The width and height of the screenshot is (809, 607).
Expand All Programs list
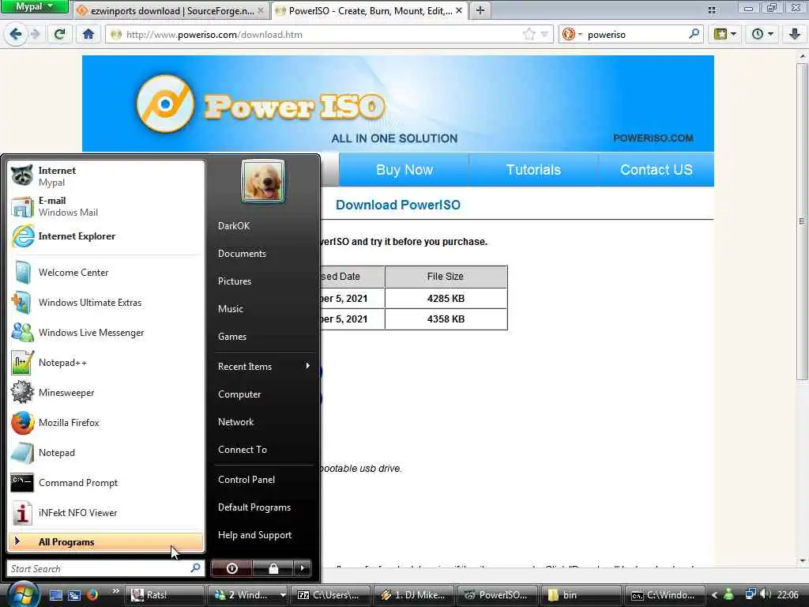point(106,542)
